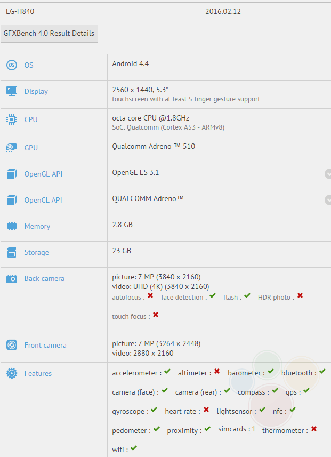Click the date 2016.02.12

click(223, 11)
